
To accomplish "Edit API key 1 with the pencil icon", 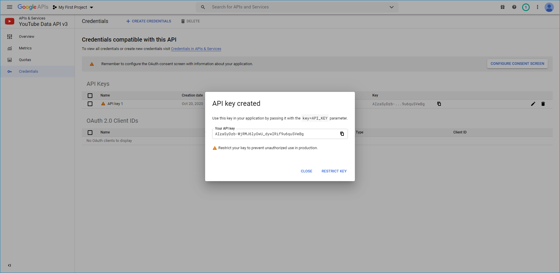I will click(x=533, y=104).
